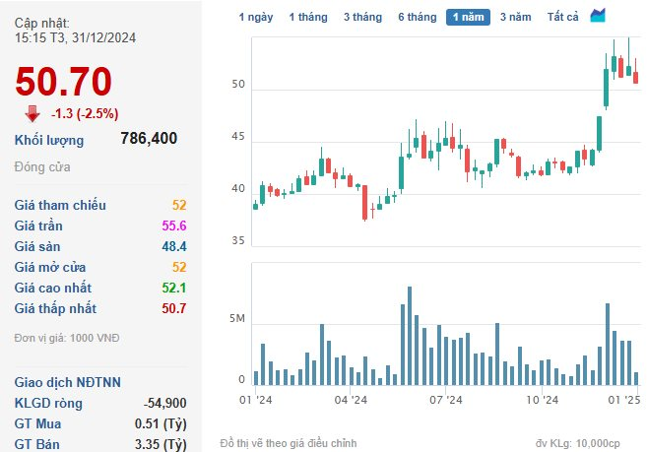
Task: Click the 'Giá tham chiếu' label
Action: (60, 205)
